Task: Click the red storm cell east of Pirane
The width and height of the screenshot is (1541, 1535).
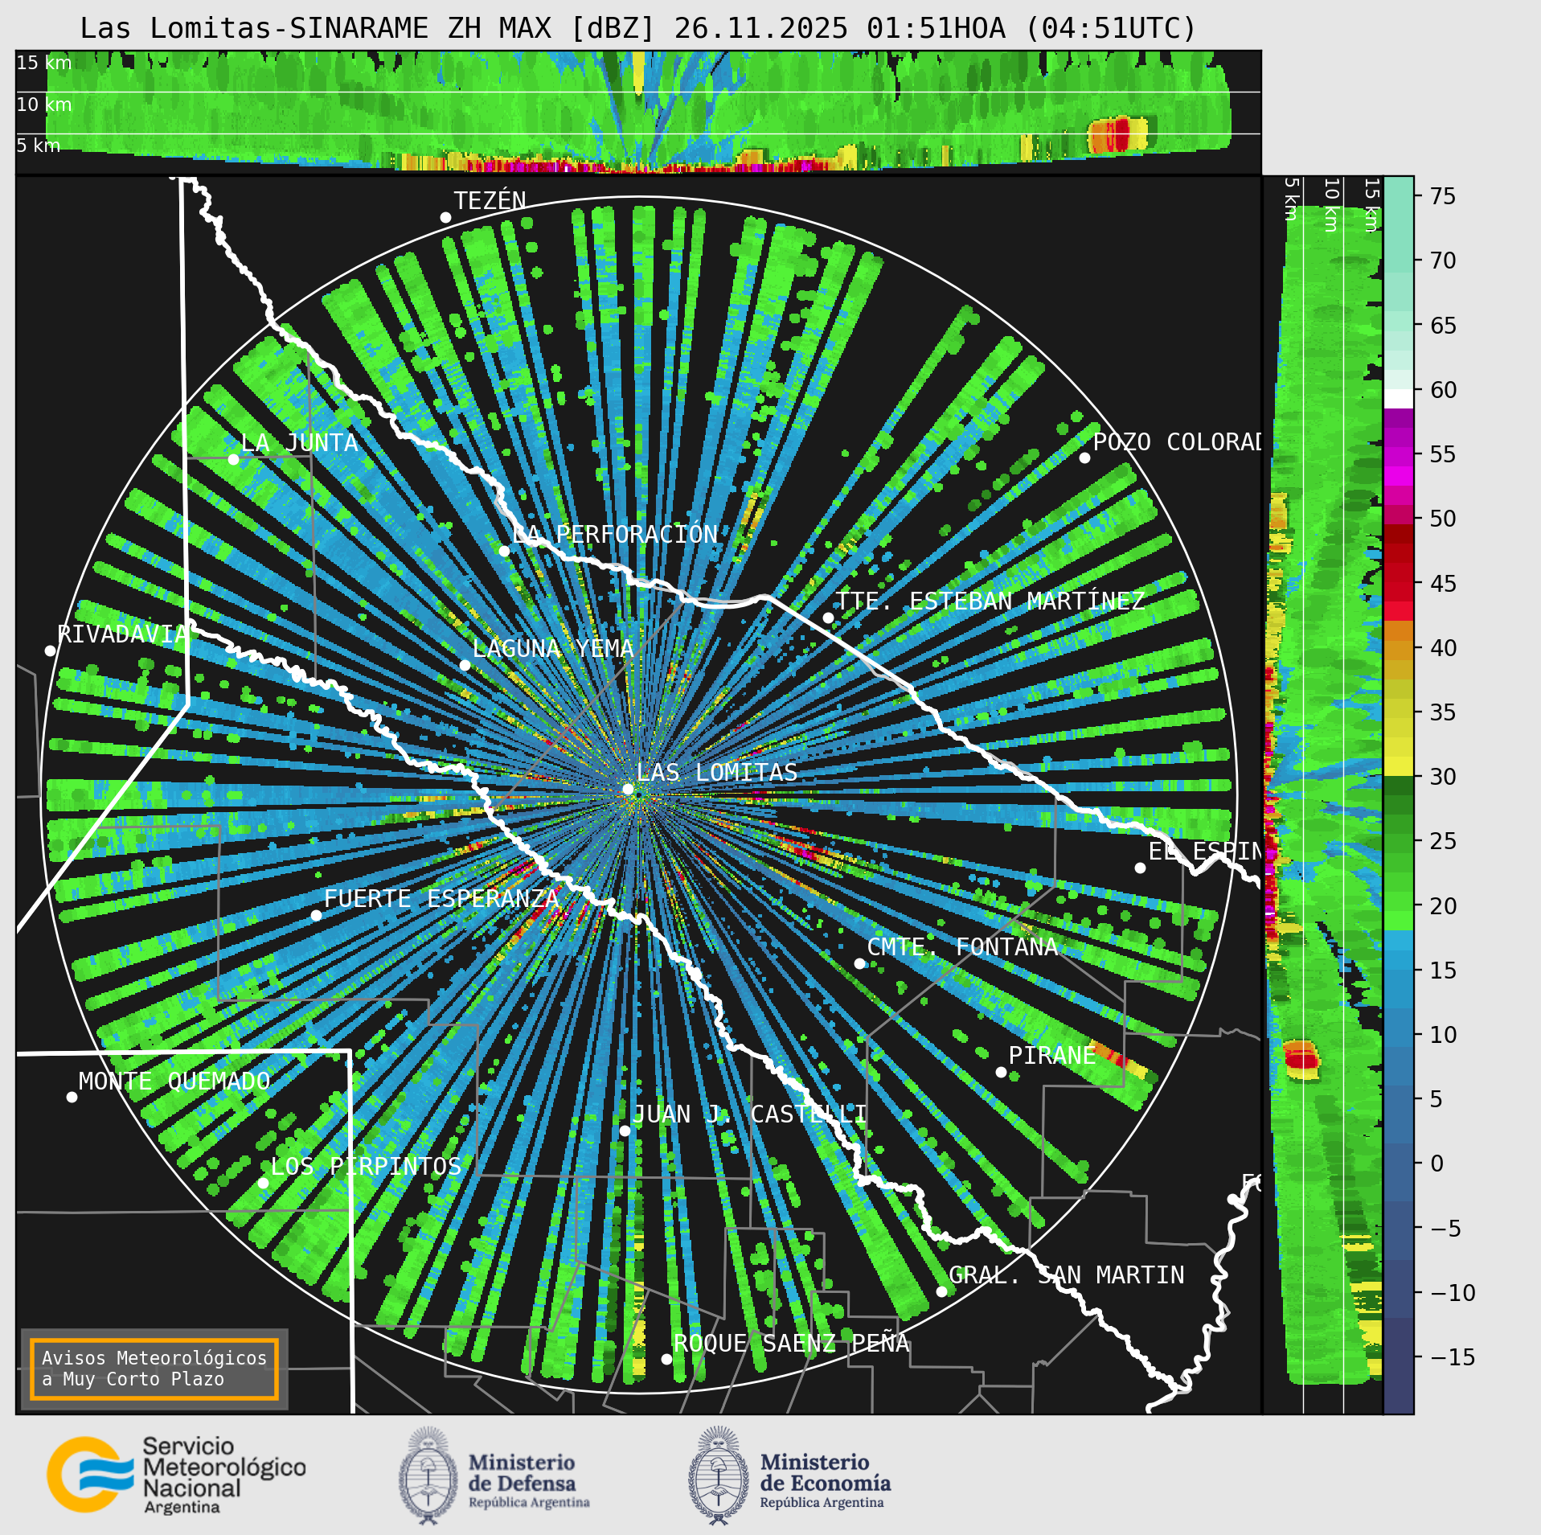Action: [x=1120, y=1060]
